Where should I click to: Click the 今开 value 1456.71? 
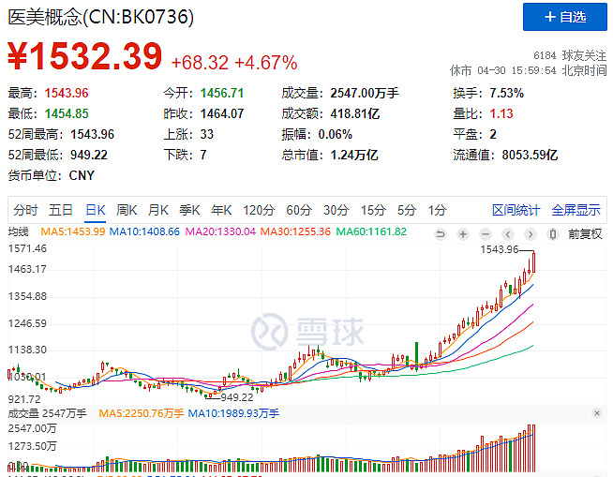222,93
